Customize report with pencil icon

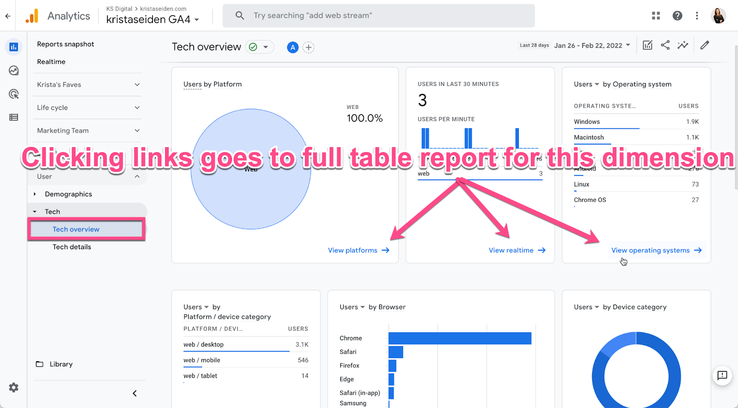pyautogui.click(x=705, y=45)
